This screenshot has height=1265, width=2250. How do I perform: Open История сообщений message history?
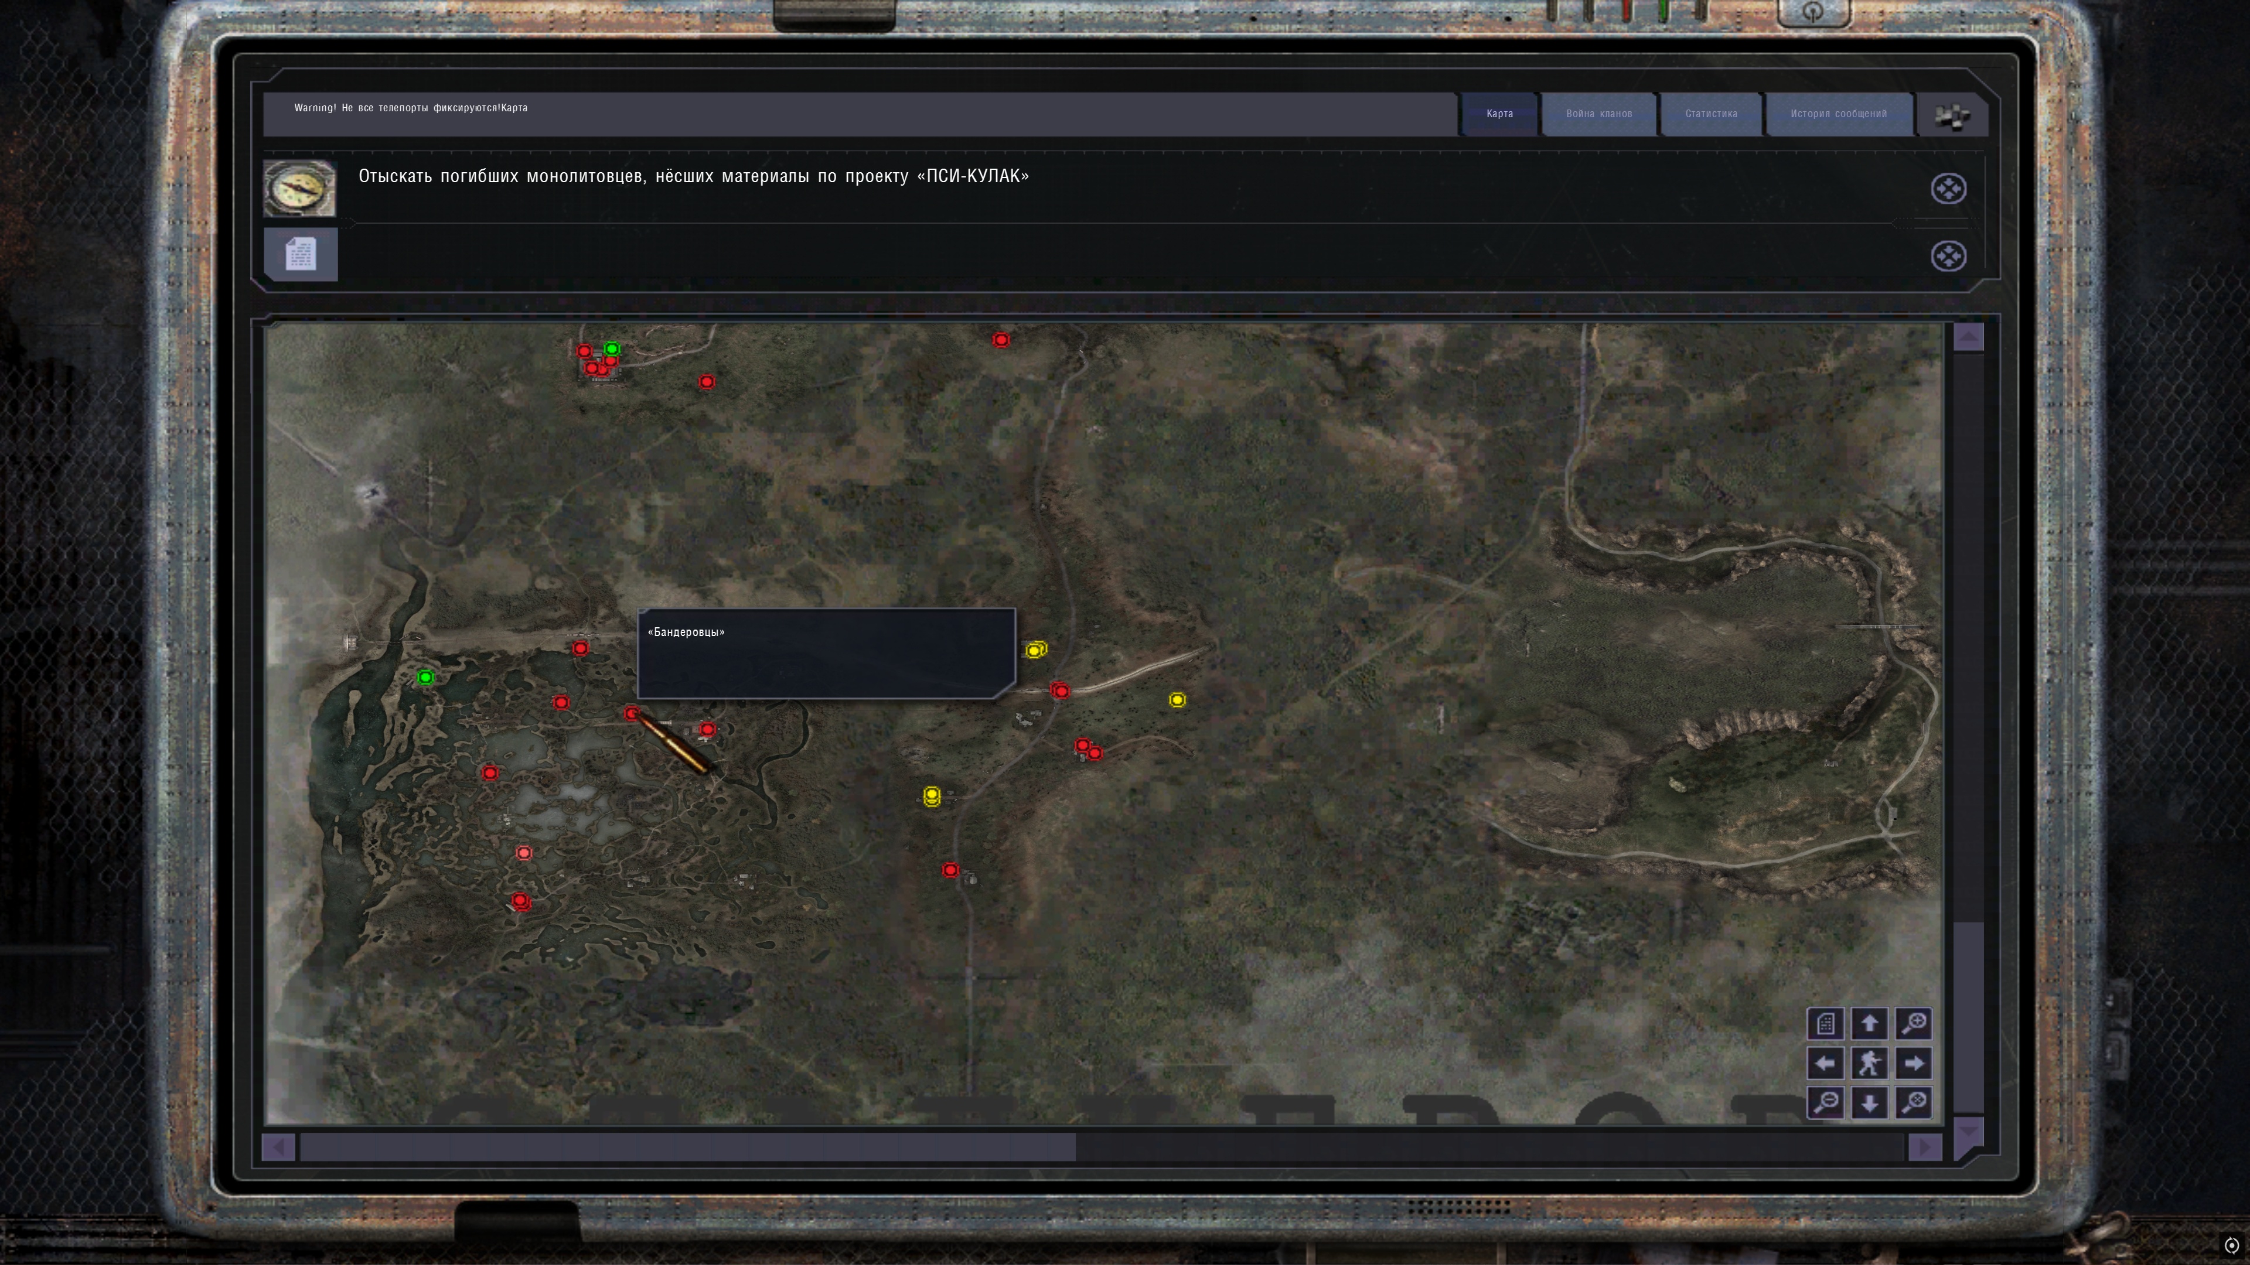[x=1837, y=114]
